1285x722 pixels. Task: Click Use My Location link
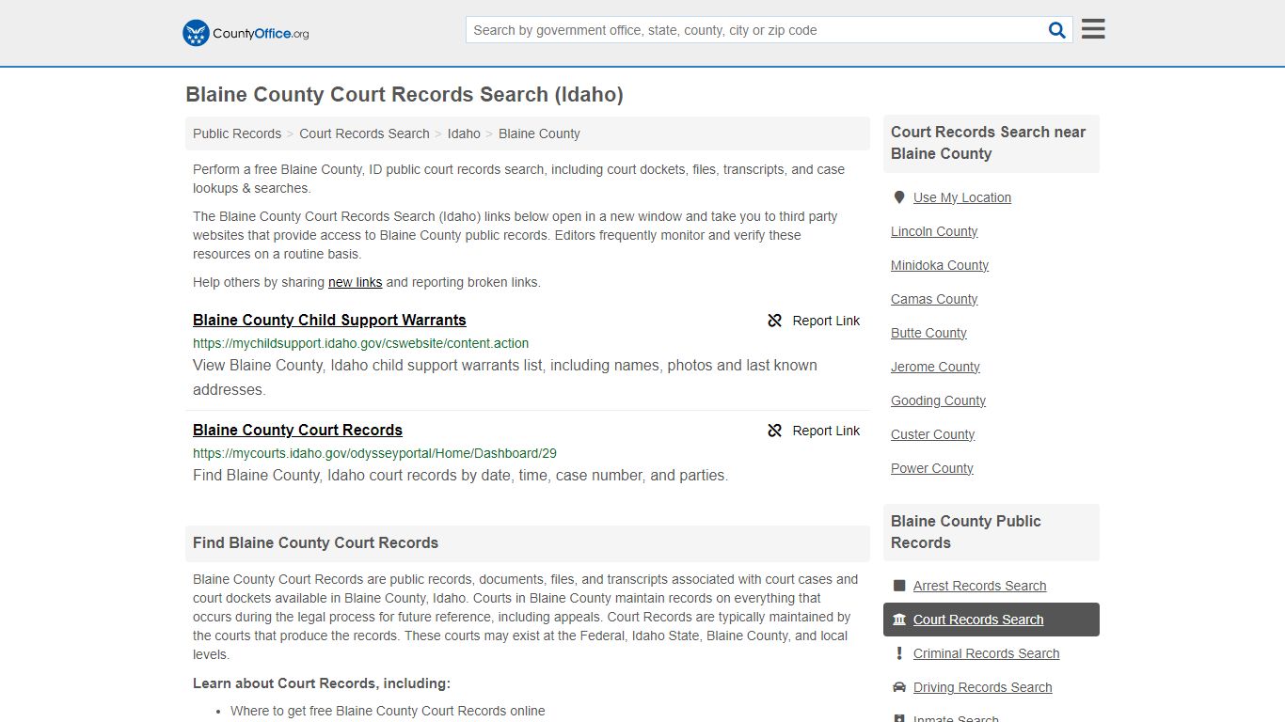coord(962,197)
